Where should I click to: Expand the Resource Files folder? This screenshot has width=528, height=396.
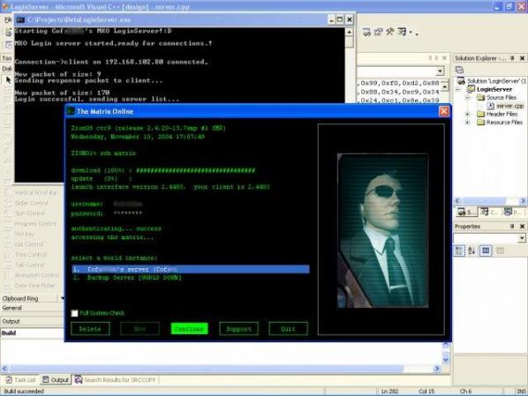tap(468, 123)
